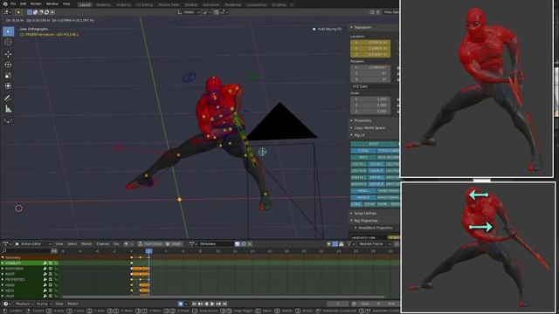Toggle checkbox on PROPERTIES channel row
The height and width of the screenshot is (314, 559).
click(51, 279)
